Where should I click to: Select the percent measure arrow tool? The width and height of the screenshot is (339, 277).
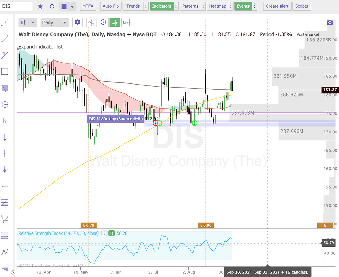(5, 55)
